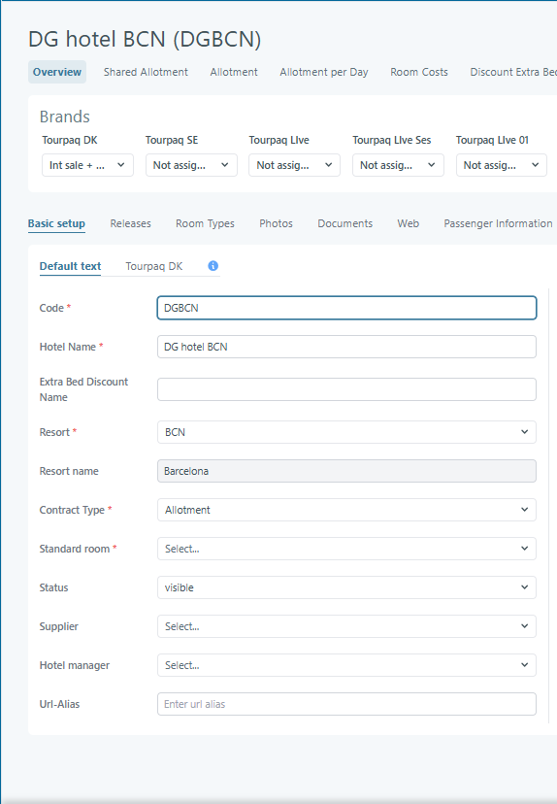Open the Tourpaq LIve Ses brand dropdown
This screenshot has height=804, width=557.
click(398, 165)
